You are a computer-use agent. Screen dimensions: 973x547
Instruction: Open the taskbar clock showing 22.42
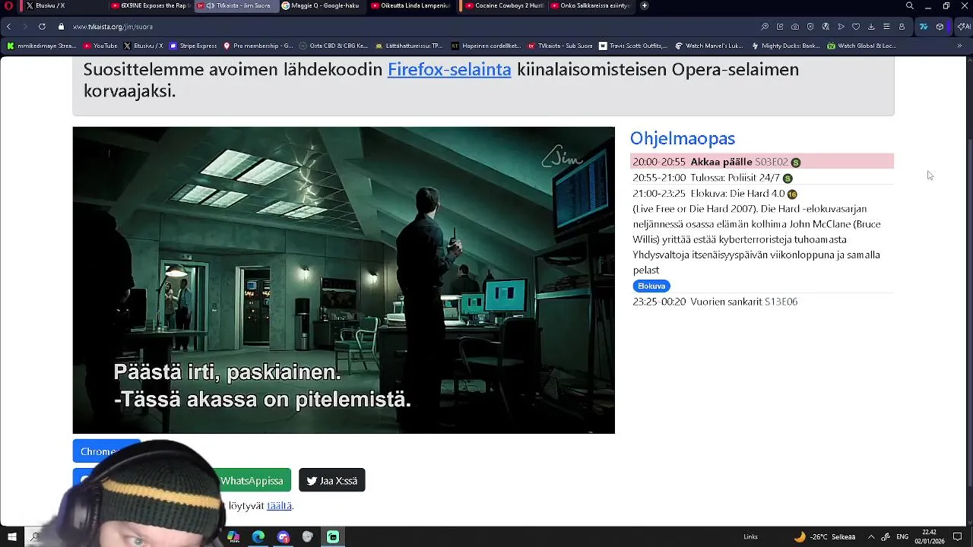pos(929,536)
